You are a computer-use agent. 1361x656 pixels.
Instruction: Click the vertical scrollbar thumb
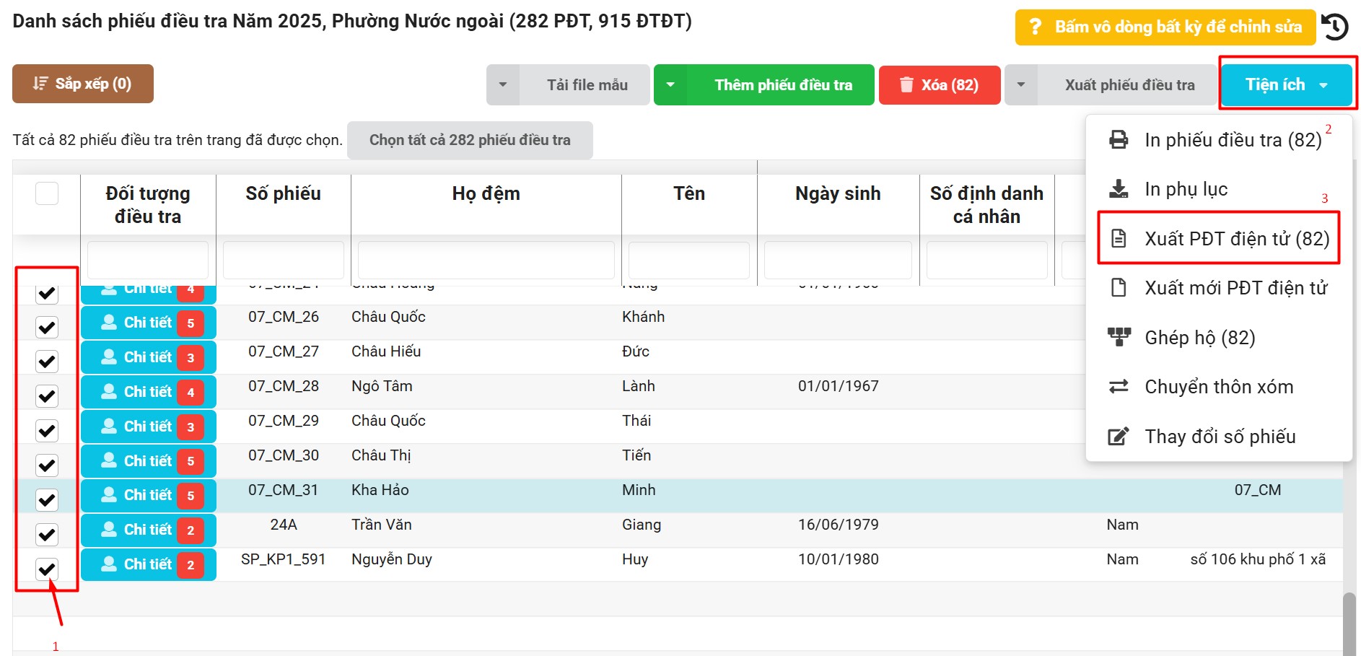point(1348,624)
